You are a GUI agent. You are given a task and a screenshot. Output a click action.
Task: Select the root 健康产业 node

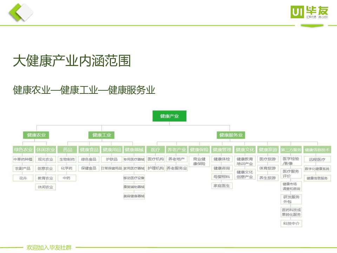point(169,116)
